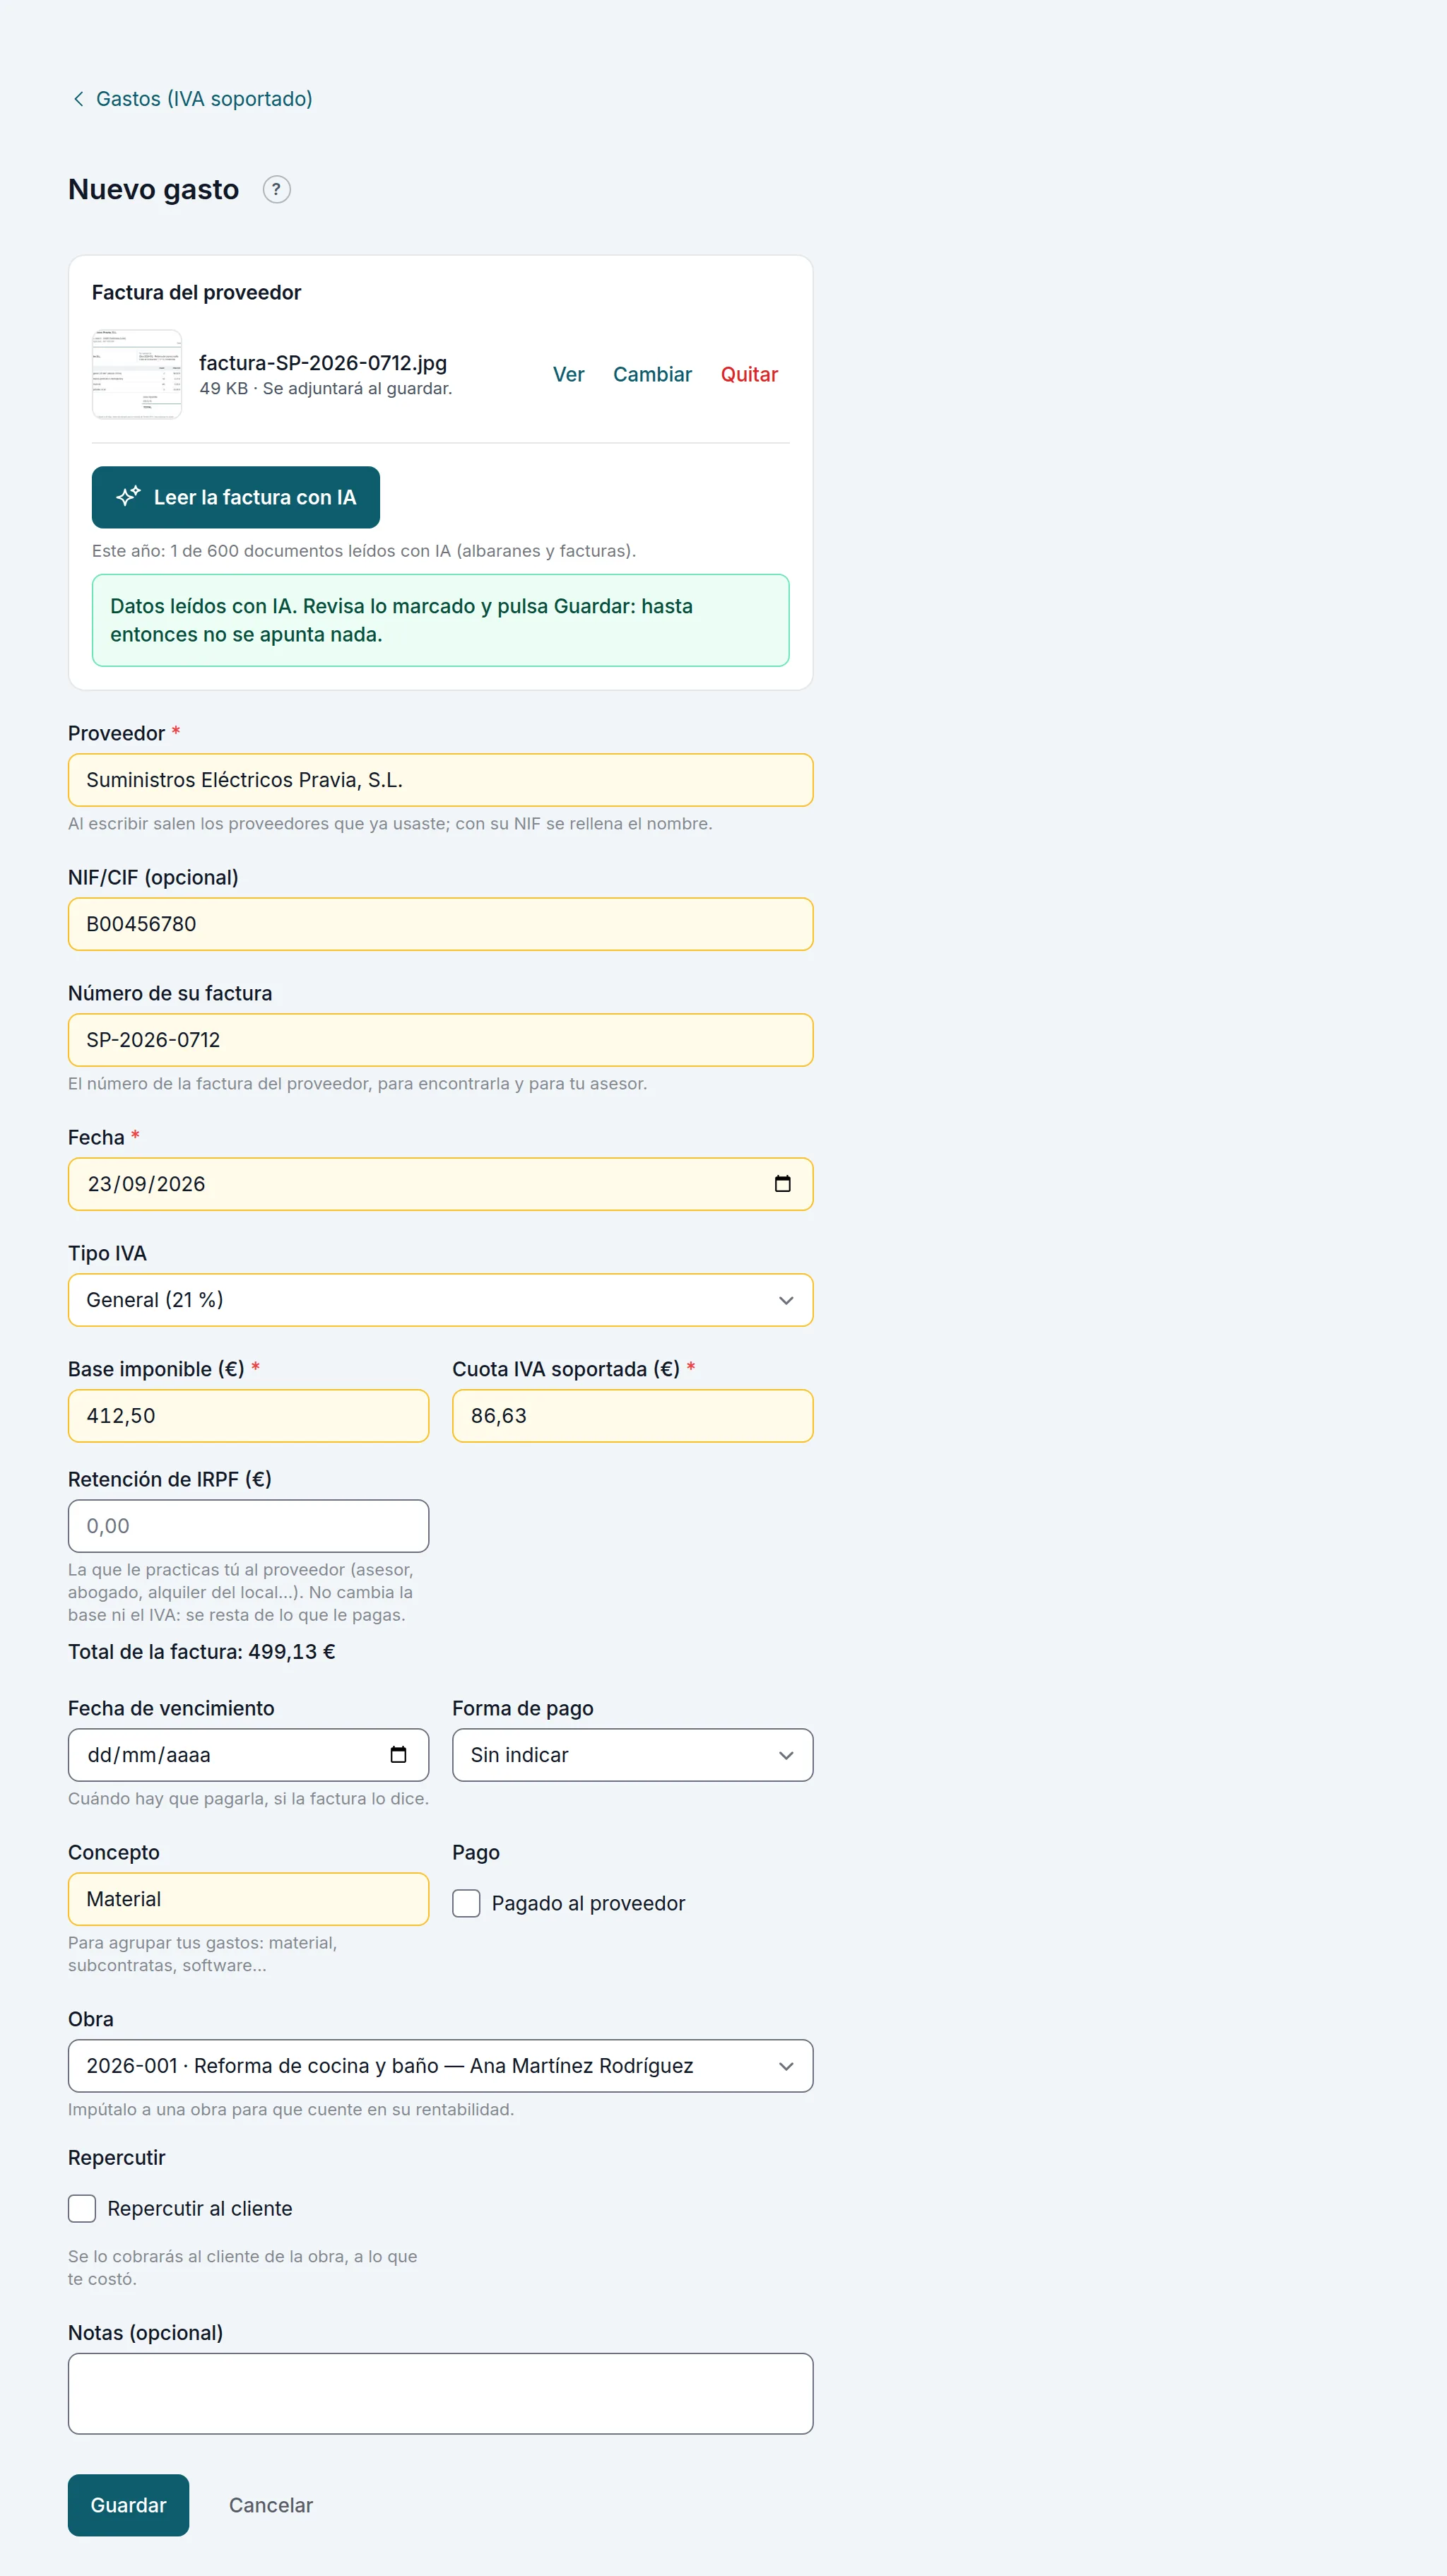Click Ver to view the invoice
Screen dimensions: 1447x2576
tap(569, 374)
